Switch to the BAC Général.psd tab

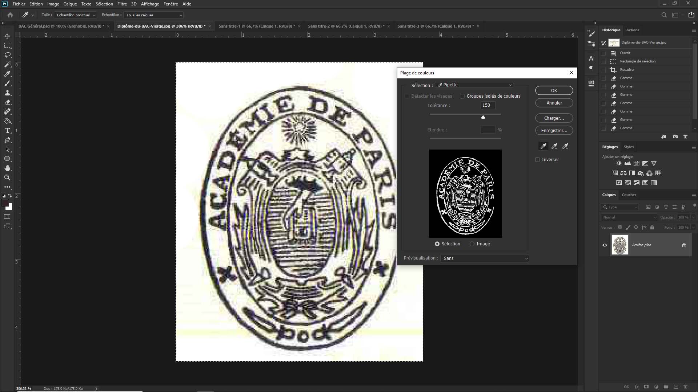[61, 26]
